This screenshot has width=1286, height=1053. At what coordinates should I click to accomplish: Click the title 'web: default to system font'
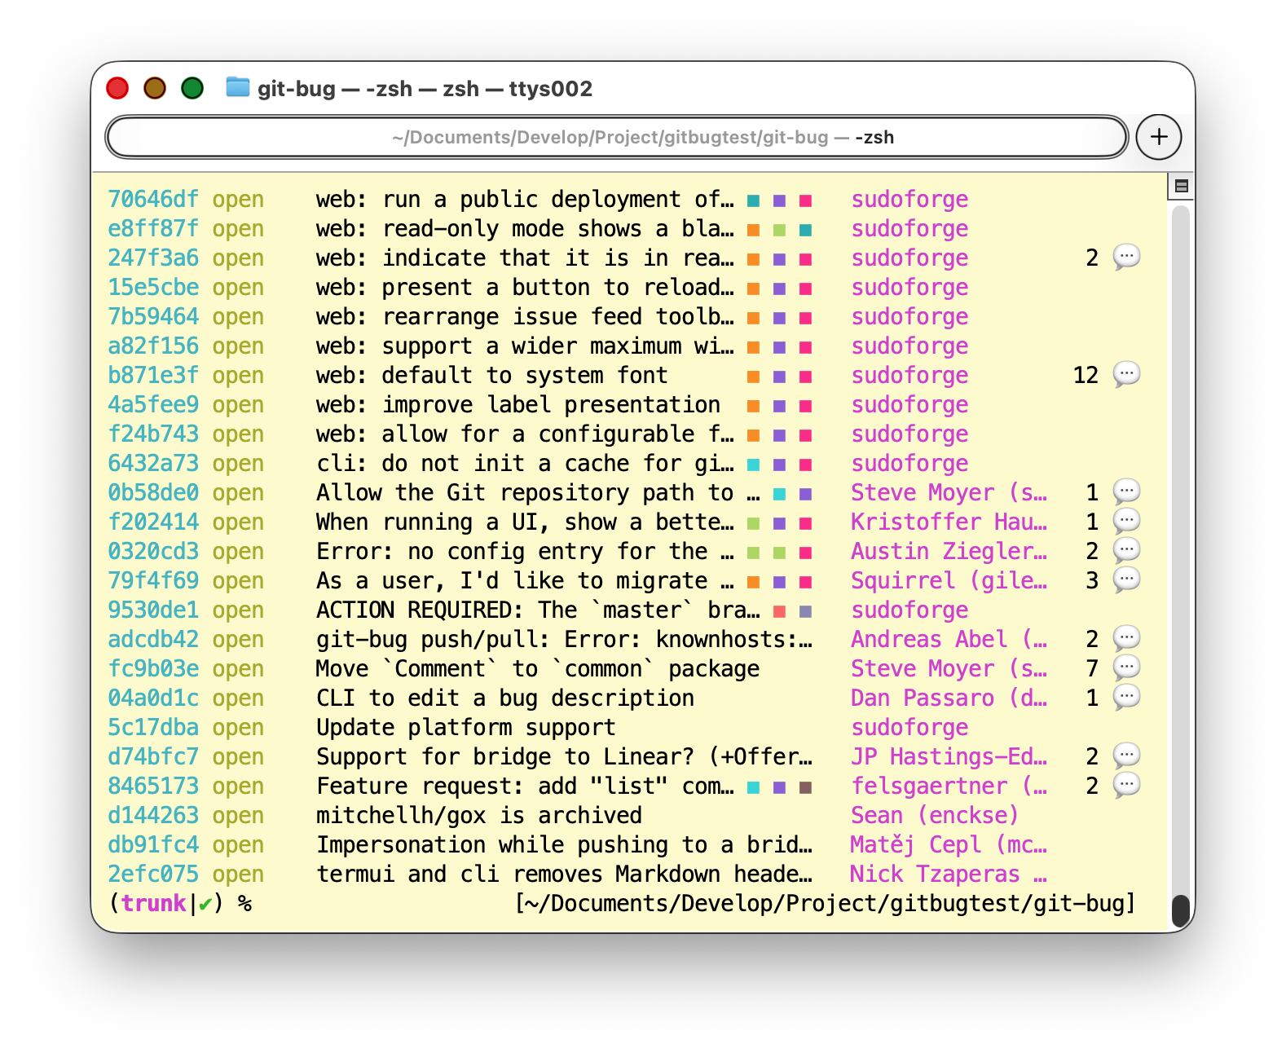(491, 375)
